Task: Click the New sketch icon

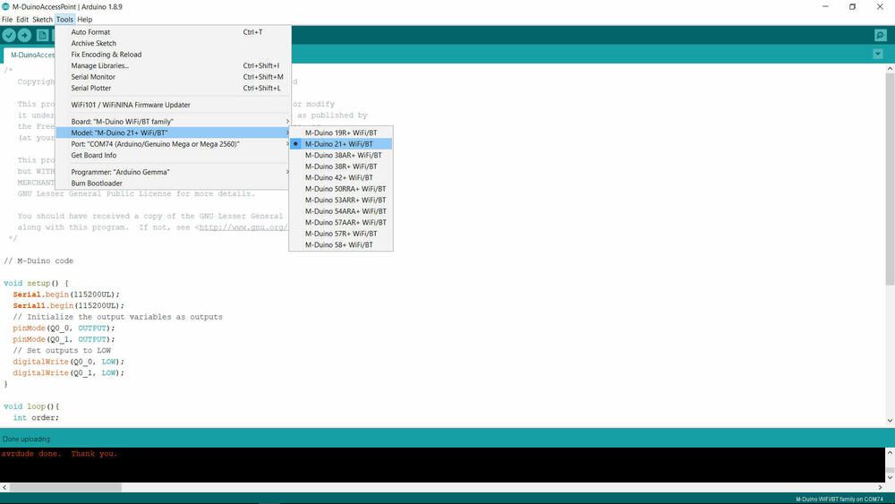Action: point(42,36)
